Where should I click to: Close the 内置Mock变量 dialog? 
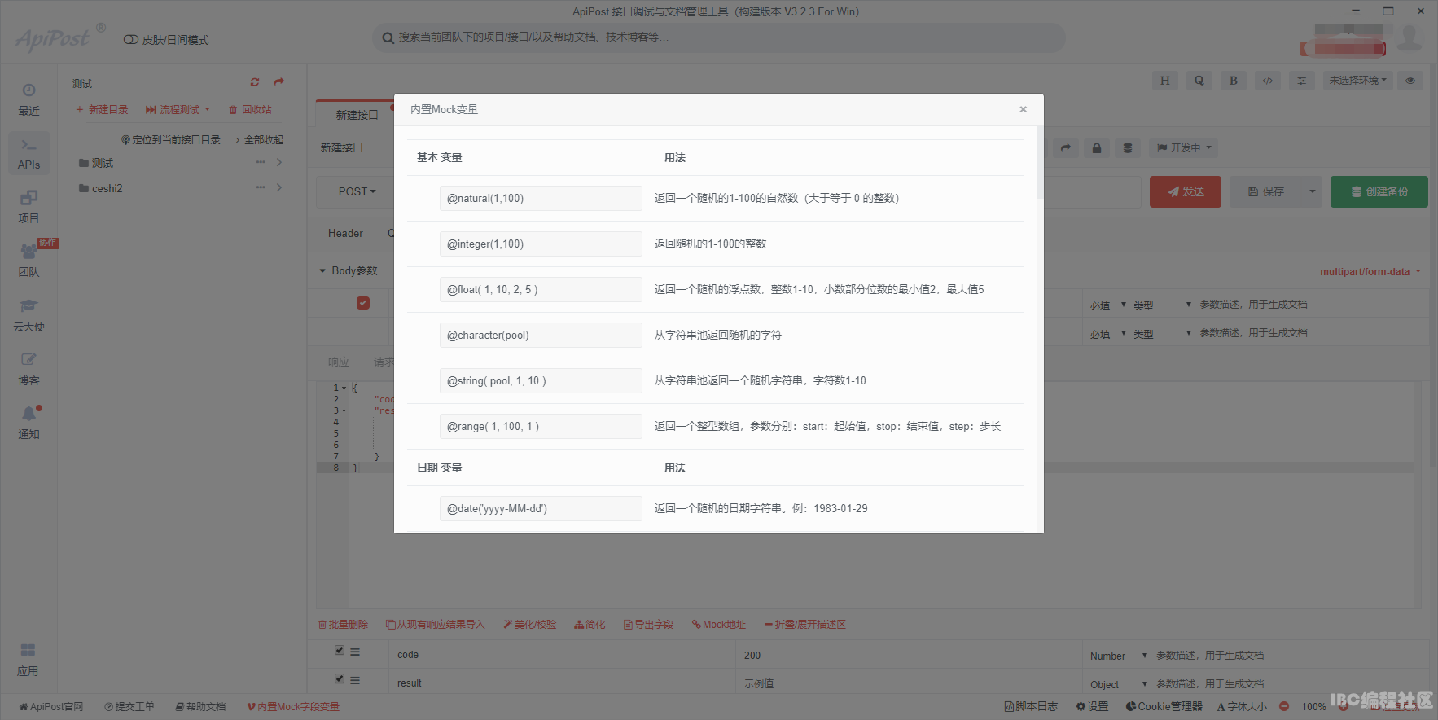(1023, 109)
